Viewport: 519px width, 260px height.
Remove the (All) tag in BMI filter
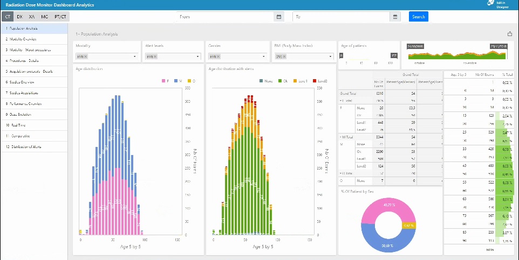coord(284,57)
